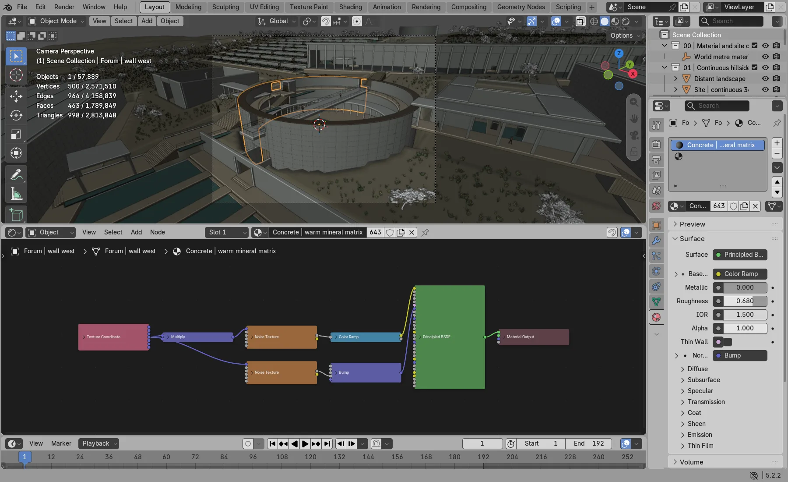
Task: Hide Distant landscape with eye icon
Action: click(x=765, y=78)
